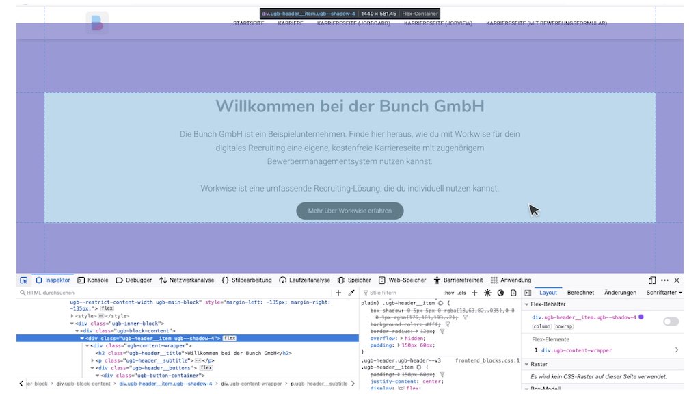Click filter icon next to border-radius rule

click(442, 332)
